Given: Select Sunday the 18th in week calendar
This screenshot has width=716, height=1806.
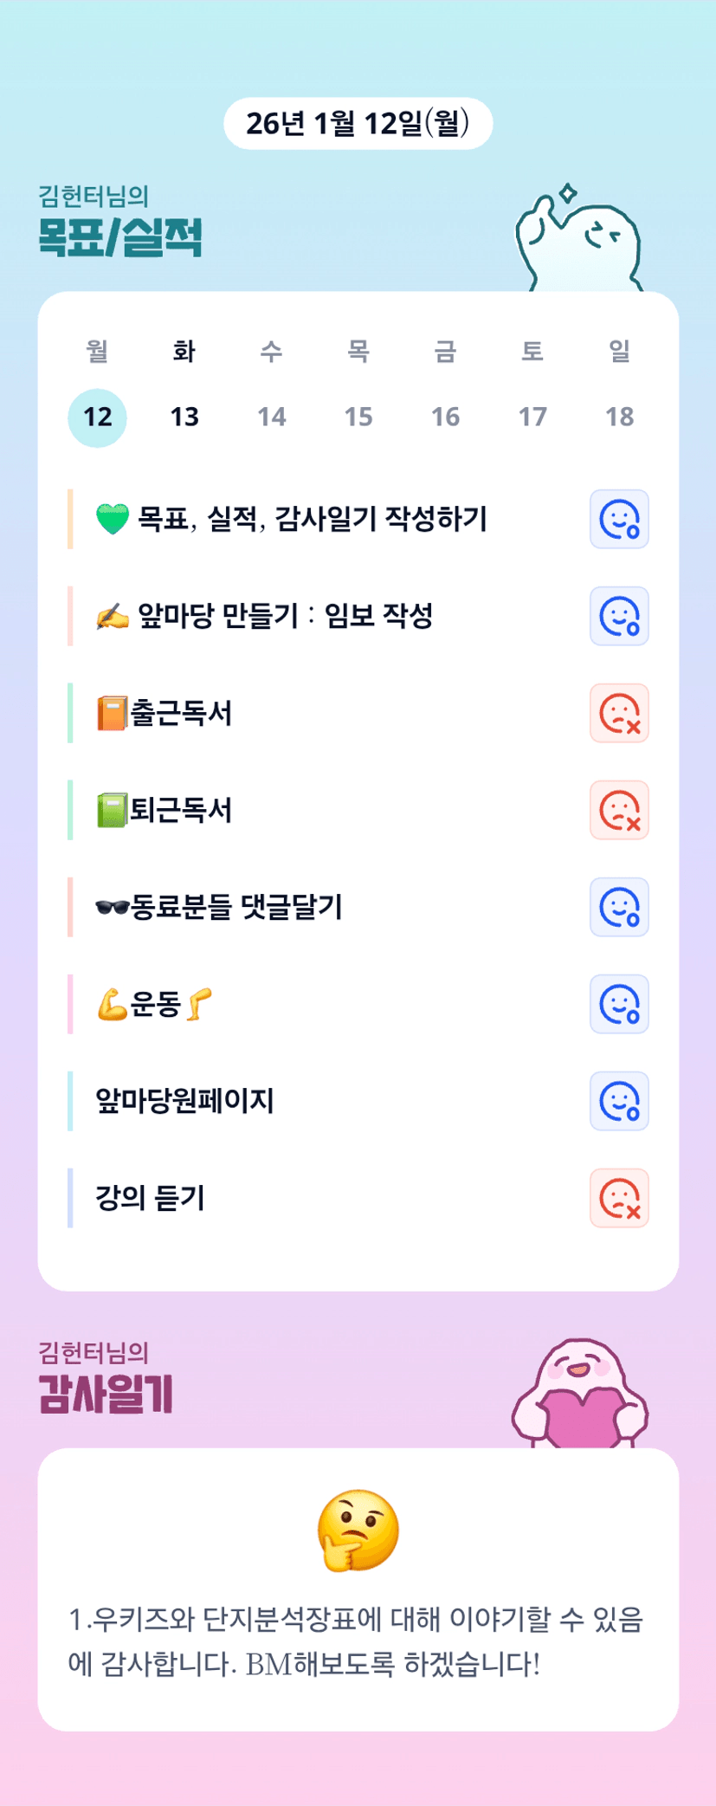Looking at the screenshot, I should [x=620, y=418].
